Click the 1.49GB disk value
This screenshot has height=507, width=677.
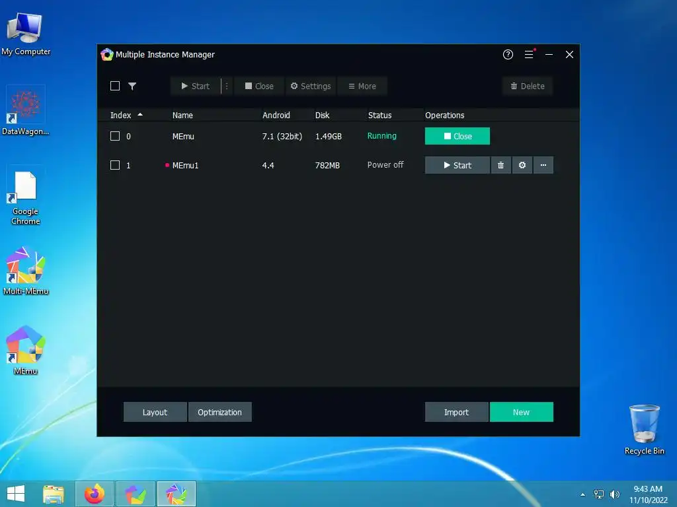click(x=329, y=136)
